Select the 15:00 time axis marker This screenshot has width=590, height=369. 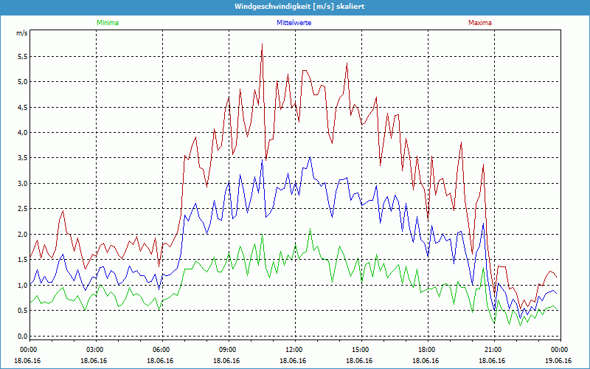coord(360,350)
